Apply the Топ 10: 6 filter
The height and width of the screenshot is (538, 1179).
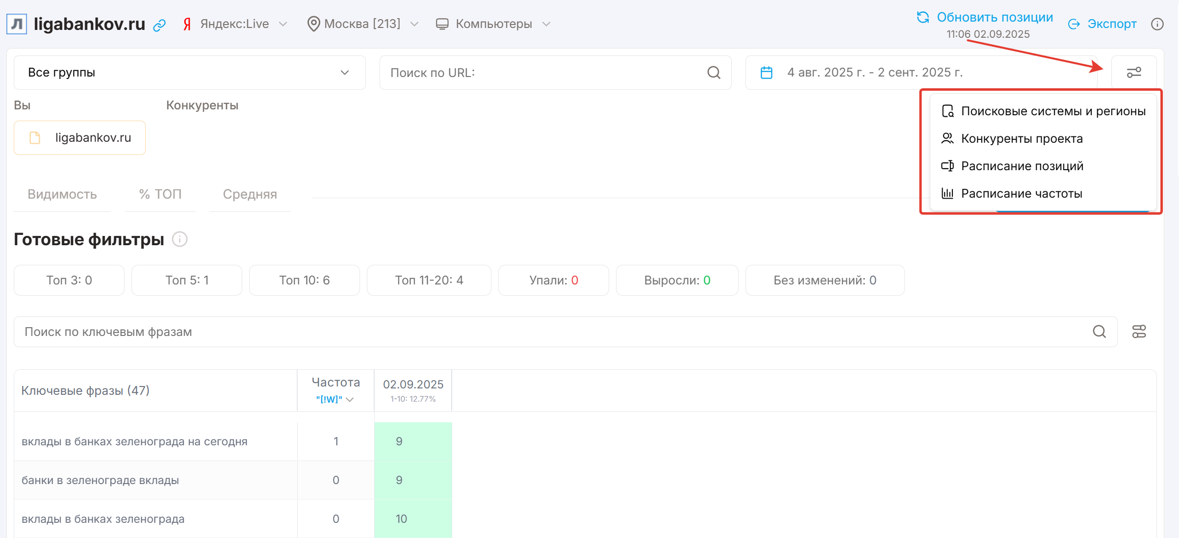tap(305, 280)
